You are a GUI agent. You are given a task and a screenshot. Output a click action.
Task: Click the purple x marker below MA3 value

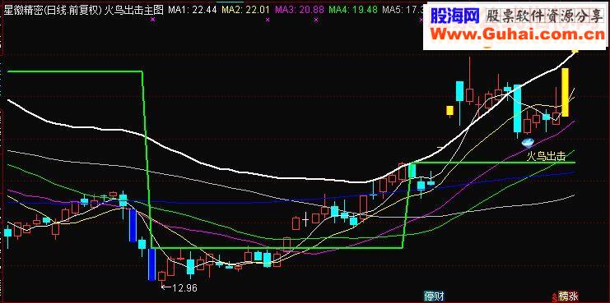(316, 19)
